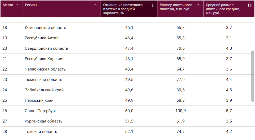Viewport: 255px width, 140px height.
Task: Click 'Размер ипотечного платежа, тыс. руб.' header text
Action: [x=176, y=7]
